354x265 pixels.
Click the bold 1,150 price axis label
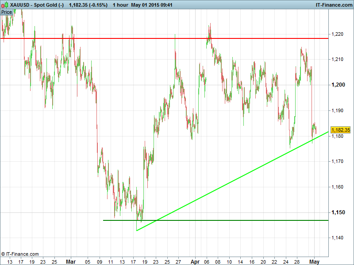[338, 212]
